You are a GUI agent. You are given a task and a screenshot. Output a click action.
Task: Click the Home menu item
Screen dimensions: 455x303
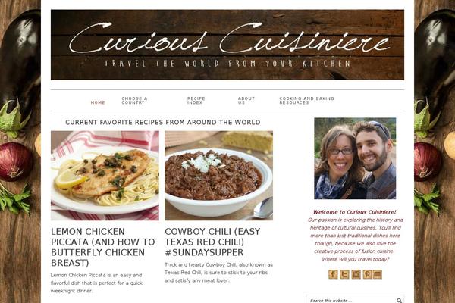[x=98, y=103]
